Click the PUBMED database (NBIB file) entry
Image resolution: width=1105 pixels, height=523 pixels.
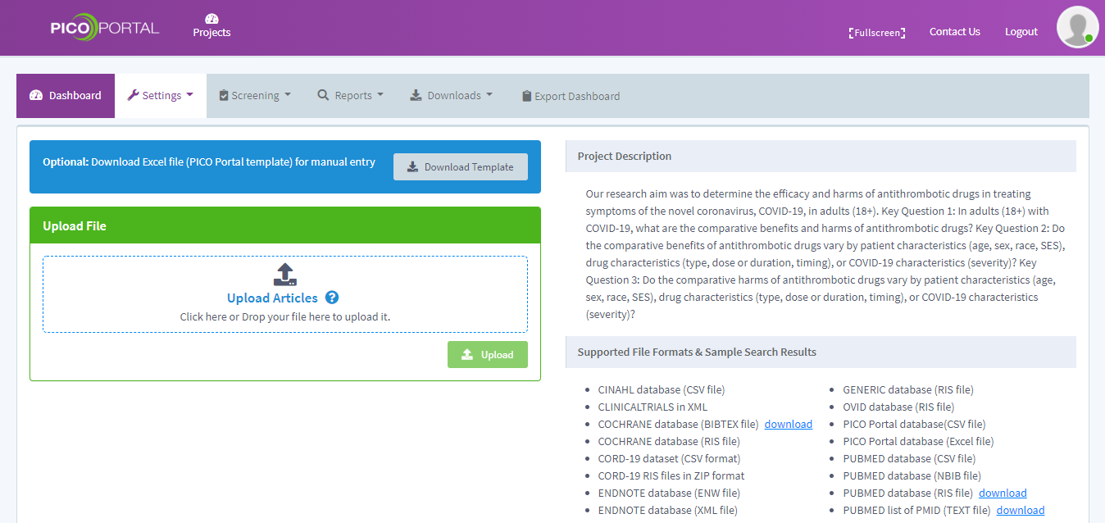[912, 475]
